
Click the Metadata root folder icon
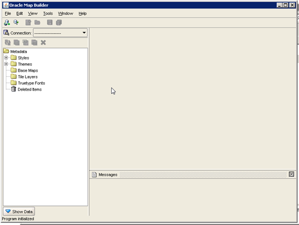click(6, 51)
